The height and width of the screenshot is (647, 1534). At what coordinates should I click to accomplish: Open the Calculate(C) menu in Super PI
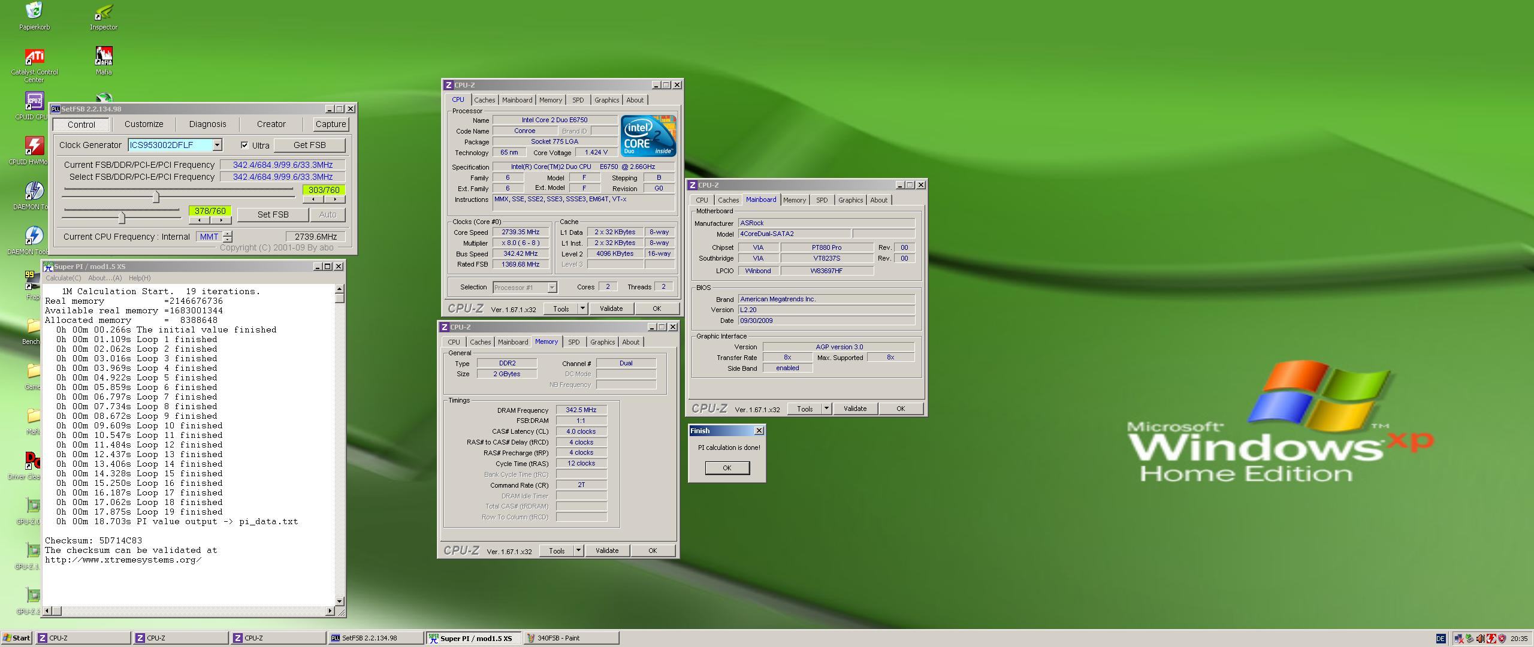tap(64, 278)
